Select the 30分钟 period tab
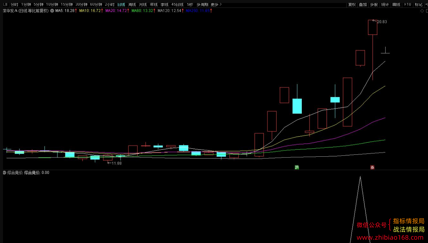 [82, 4]
